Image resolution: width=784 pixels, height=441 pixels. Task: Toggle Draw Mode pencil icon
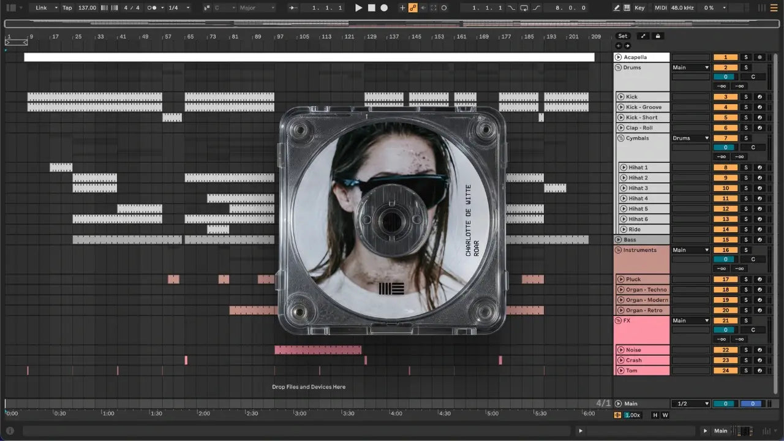[x=616, y=8]
